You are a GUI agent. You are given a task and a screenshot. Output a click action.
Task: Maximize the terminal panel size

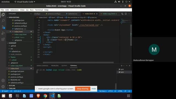pos(127,65)
